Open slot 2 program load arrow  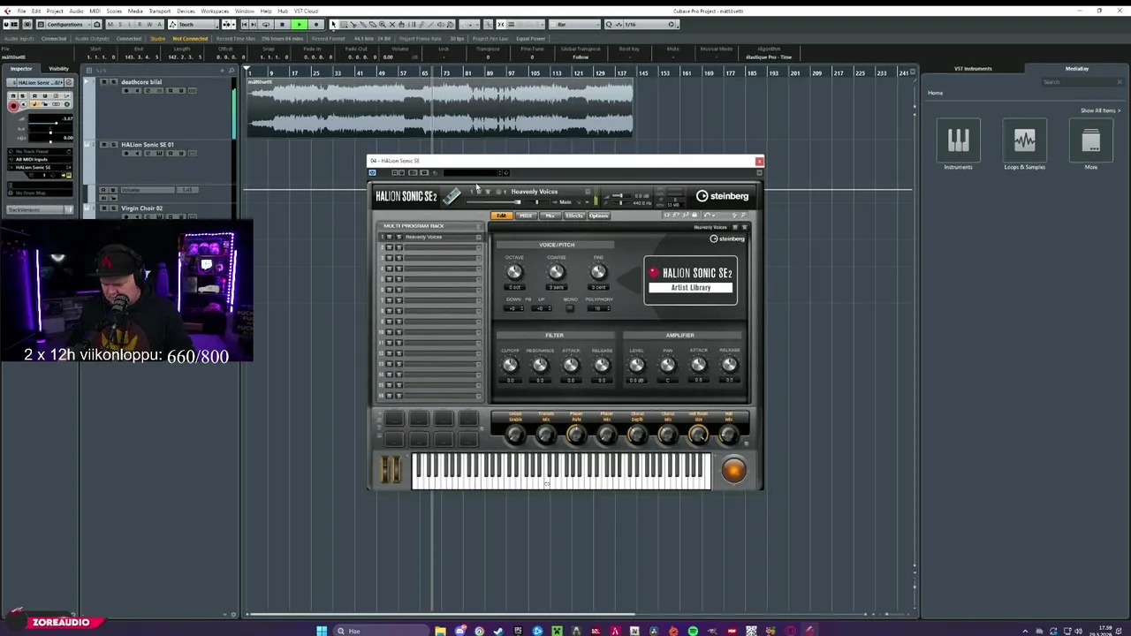click(x=479, y=247)
